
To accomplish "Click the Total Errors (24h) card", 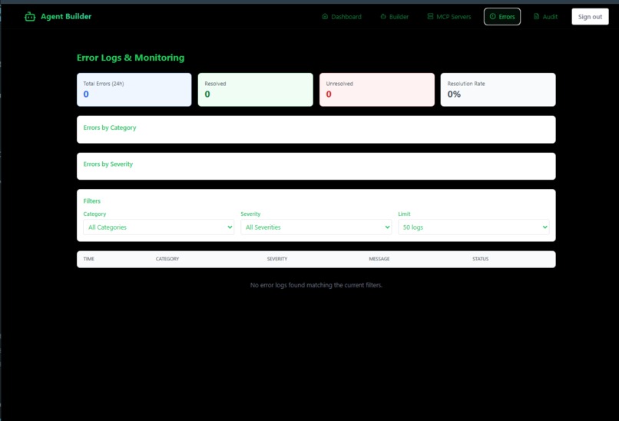I will [x=134, y=90].
